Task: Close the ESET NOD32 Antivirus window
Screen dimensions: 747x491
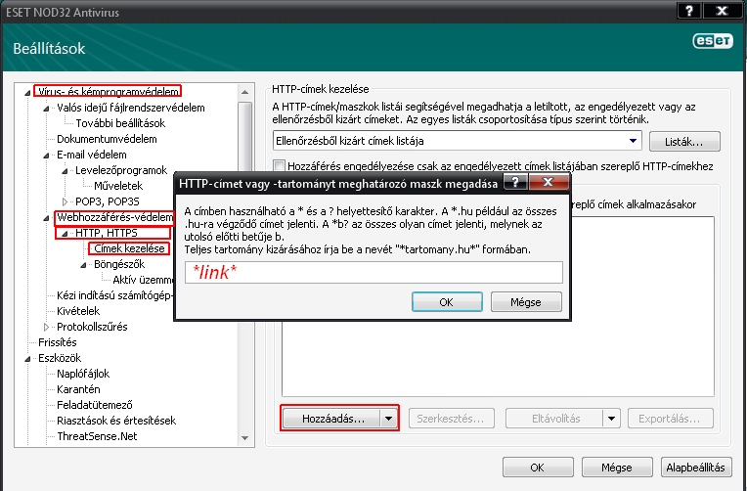Action: point(723,11)
